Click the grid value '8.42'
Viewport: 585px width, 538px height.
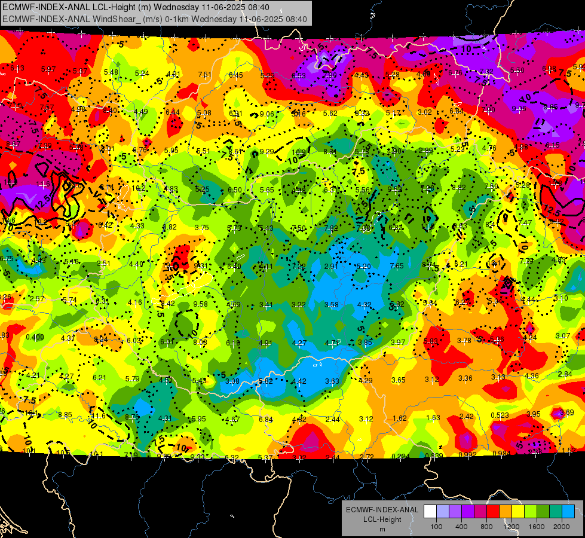(x=167, y=304)
